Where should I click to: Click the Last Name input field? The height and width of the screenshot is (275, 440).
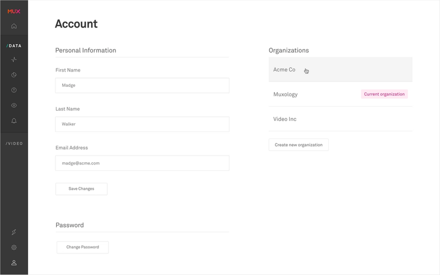(142, 124)
